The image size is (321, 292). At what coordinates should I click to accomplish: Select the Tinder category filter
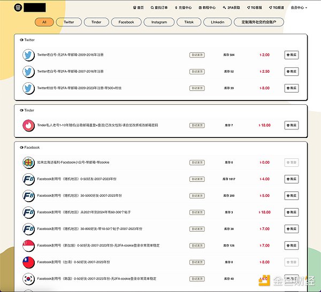point(97,22)
